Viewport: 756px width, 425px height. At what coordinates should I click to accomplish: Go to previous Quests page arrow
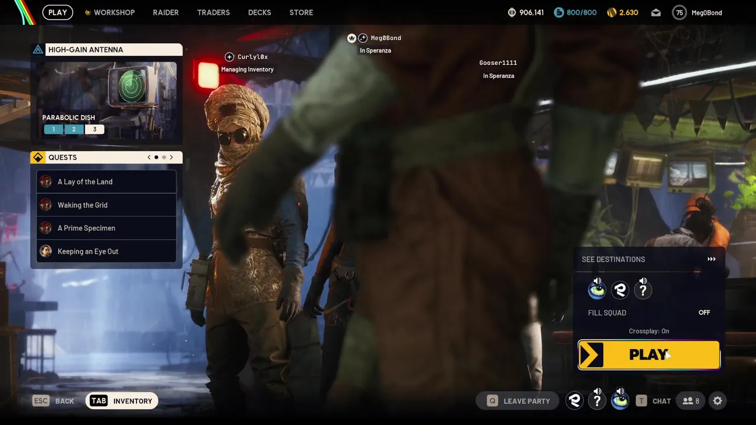point(149,158)
